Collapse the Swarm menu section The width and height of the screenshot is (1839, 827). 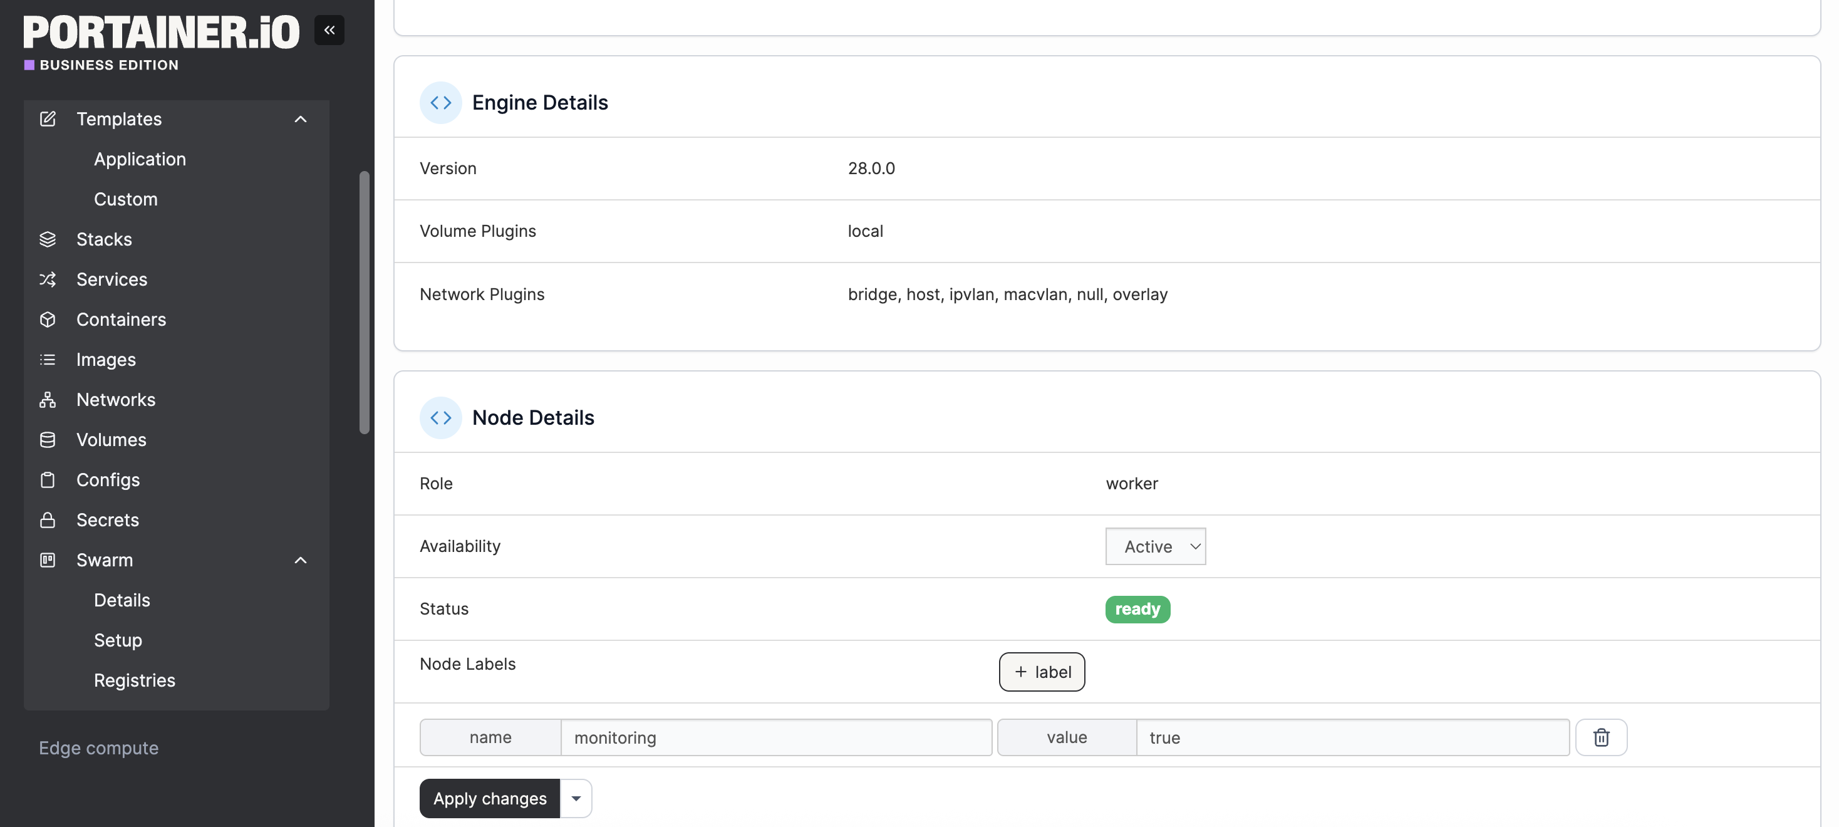301,560
